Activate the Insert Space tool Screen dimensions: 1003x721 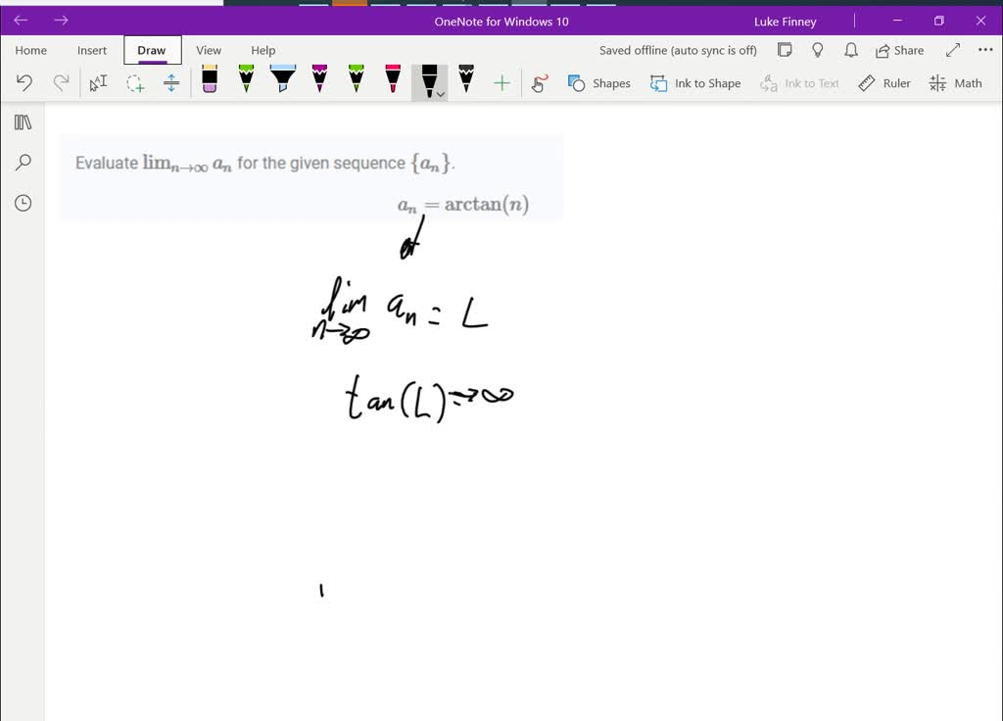click(171, 82)
